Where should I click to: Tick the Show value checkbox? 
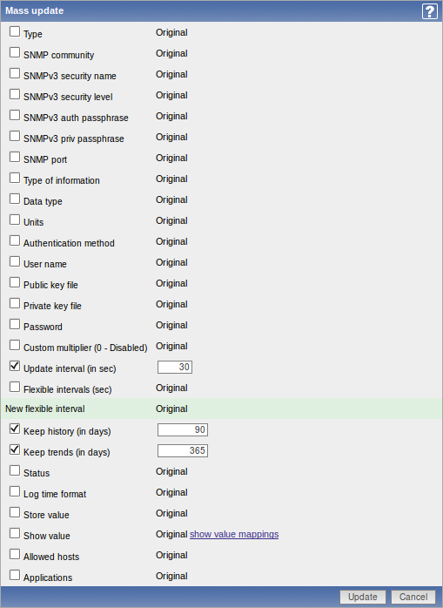point(15,533)
